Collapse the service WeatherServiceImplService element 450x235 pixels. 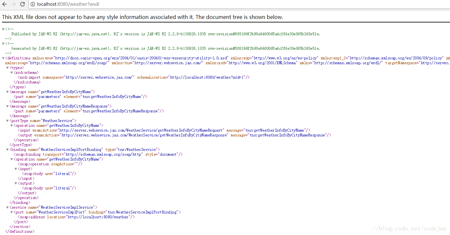[7, 207]
